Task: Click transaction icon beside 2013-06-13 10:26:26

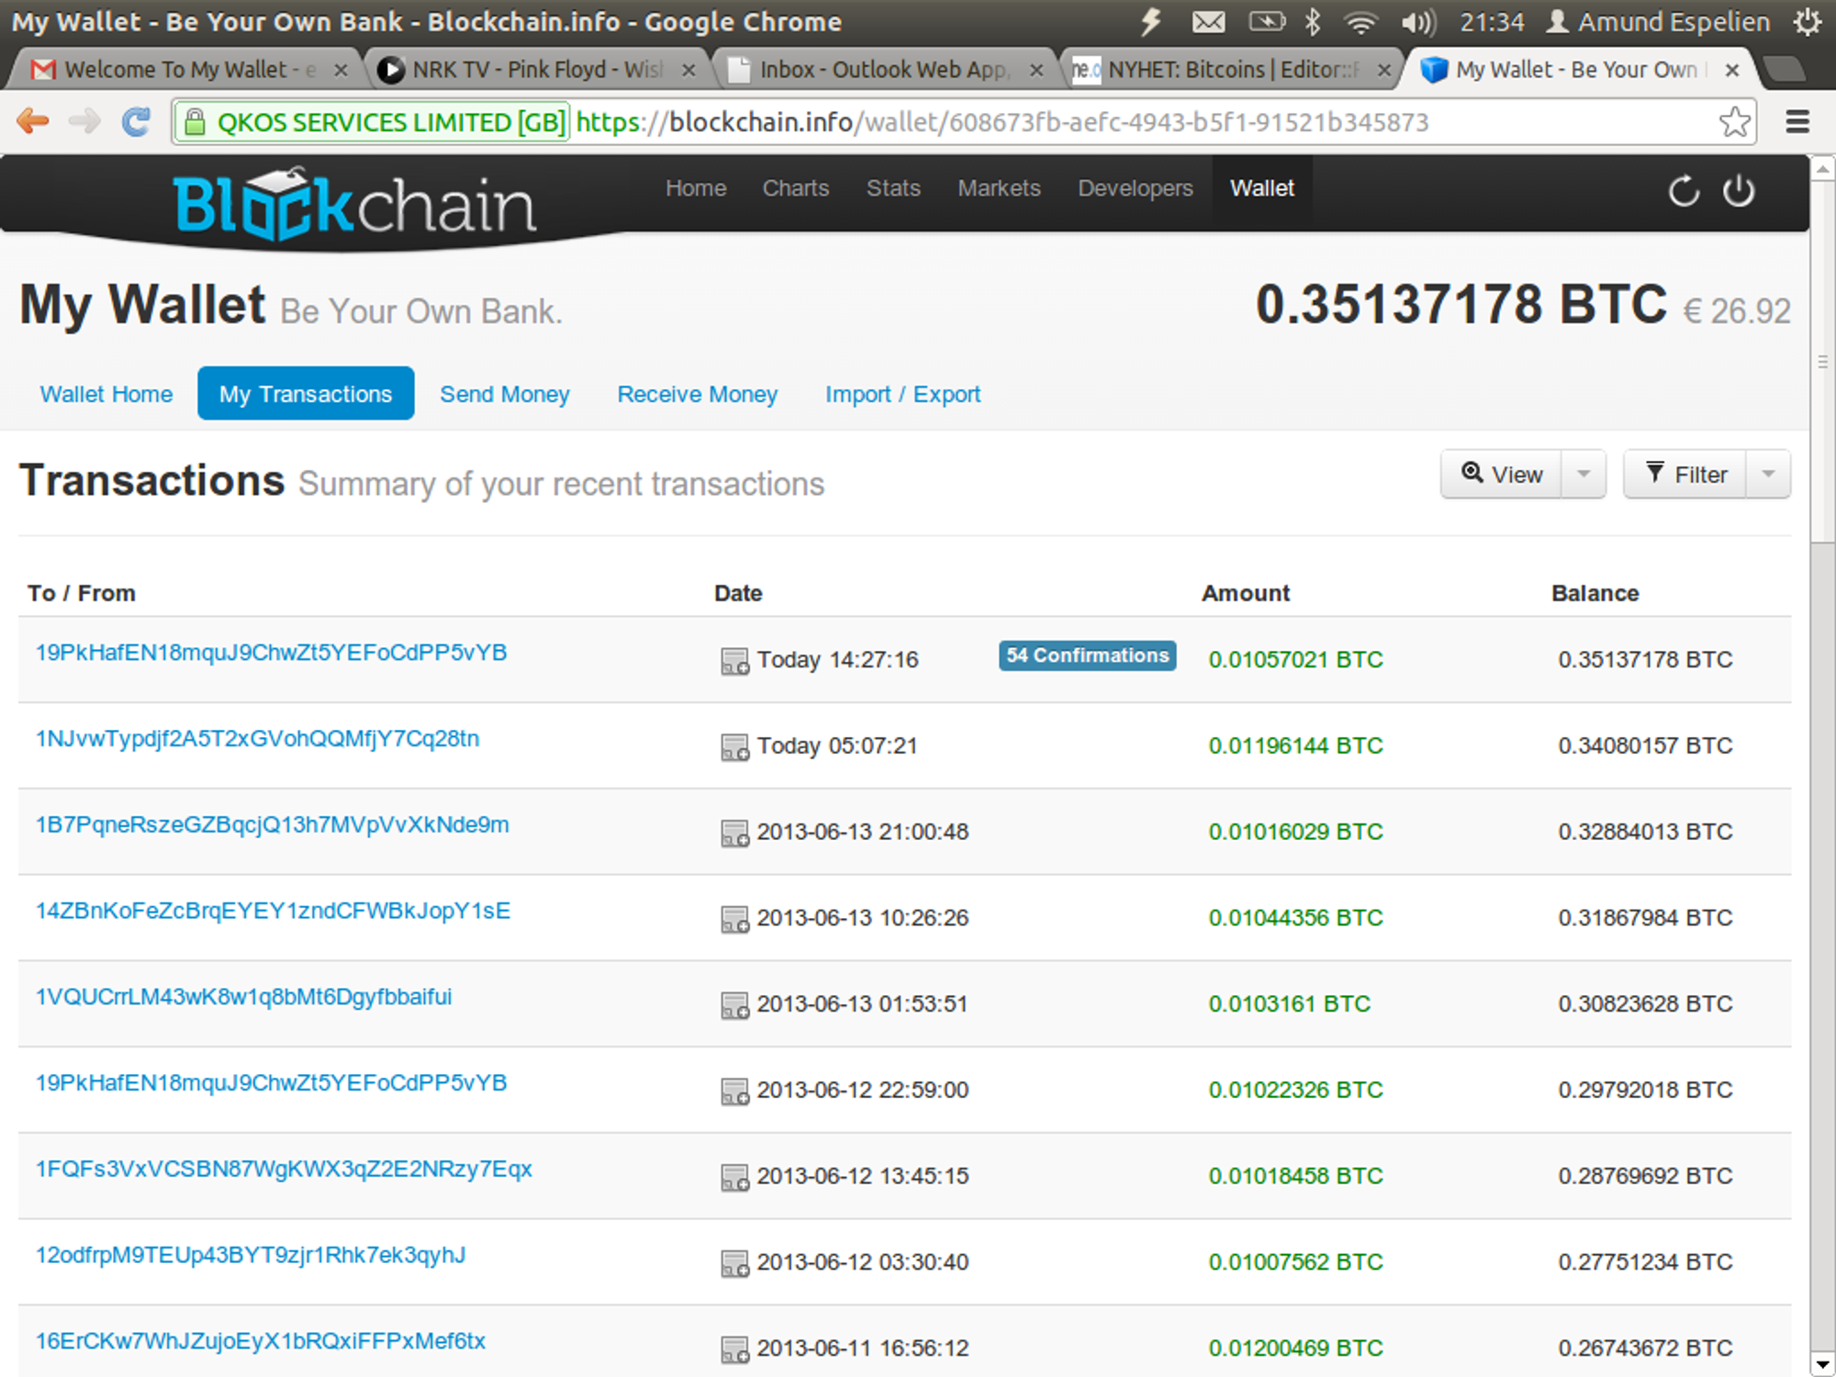Action: 734,919
